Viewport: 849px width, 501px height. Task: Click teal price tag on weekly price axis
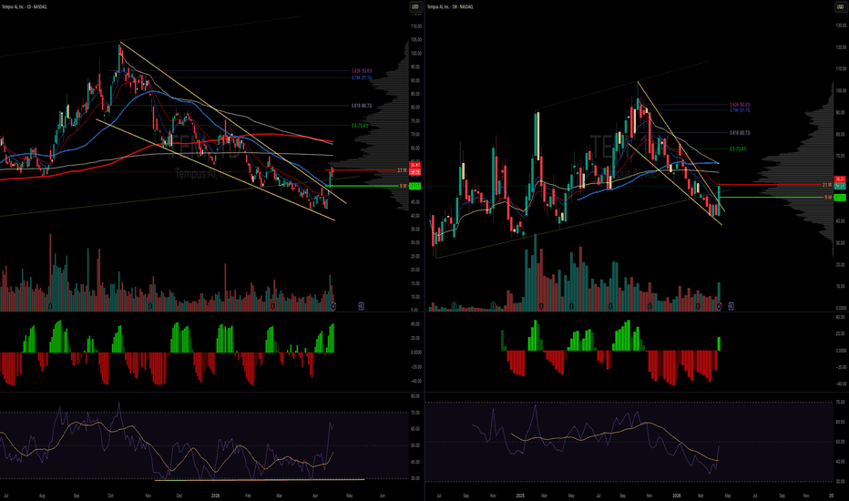click(x=840, y=186)
